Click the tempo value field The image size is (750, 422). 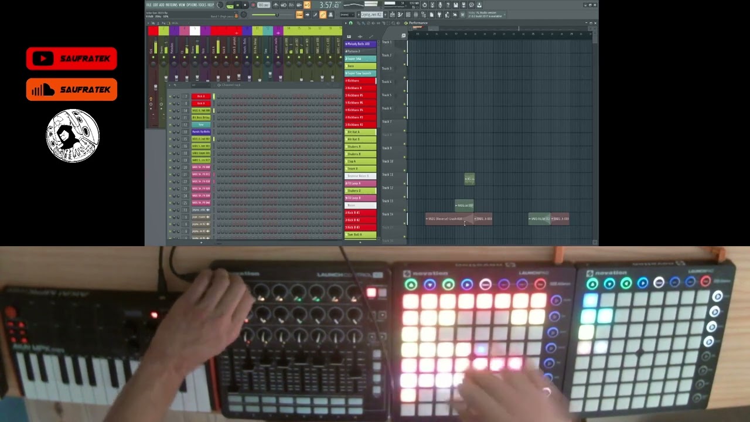[264, 5]
